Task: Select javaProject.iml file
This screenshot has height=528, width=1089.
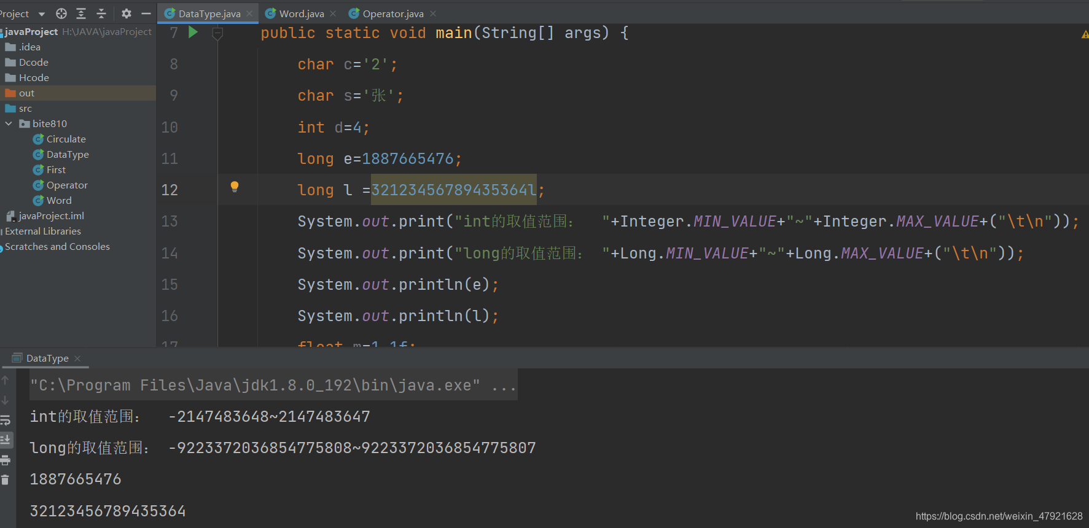Action: pyautogui.click(x=51, y=216)
